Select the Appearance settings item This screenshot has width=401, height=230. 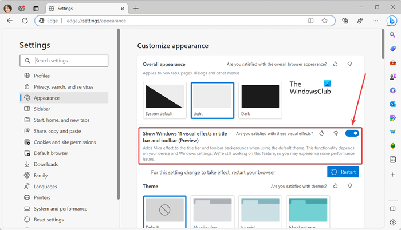point(64,98)
